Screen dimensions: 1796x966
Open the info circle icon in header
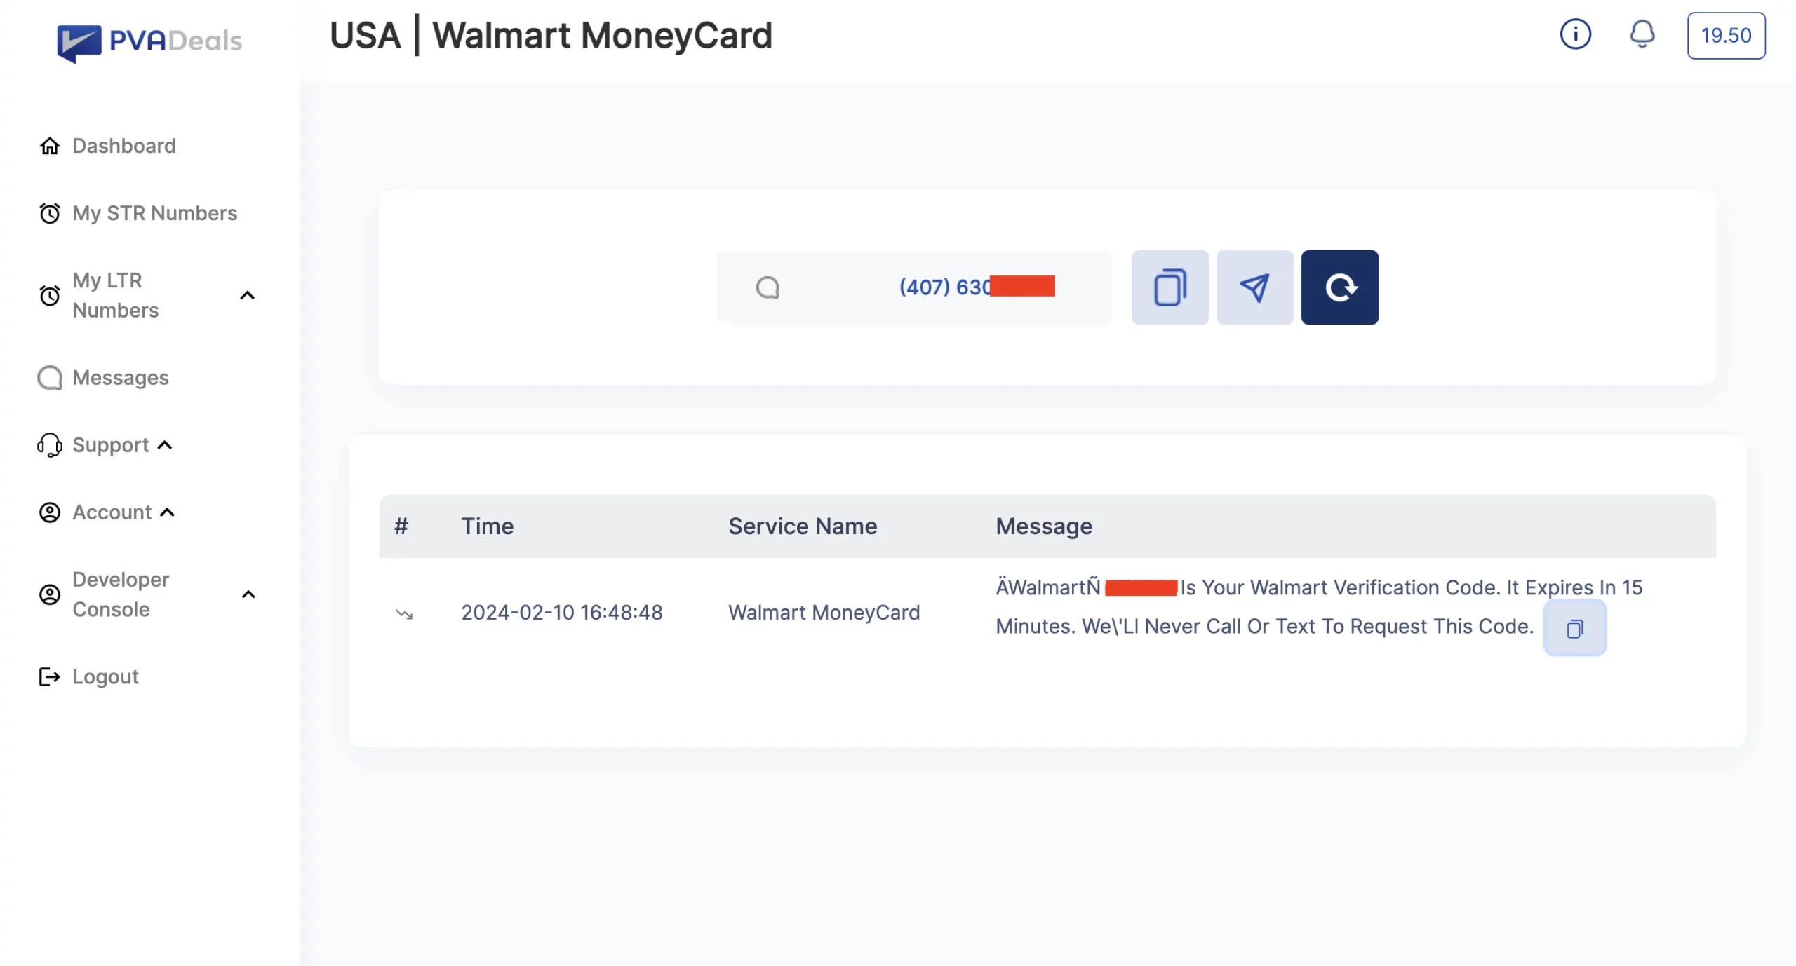[1575, 34]
